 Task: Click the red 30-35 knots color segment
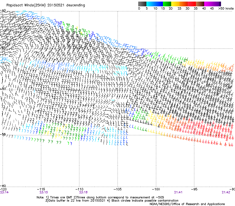click(x=192, y=4)
